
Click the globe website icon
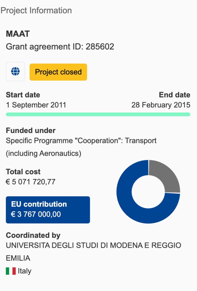coord(15,72)
